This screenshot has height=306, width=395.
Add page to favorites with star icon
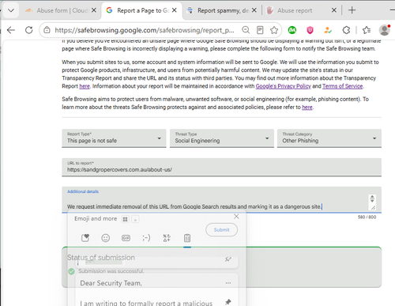(274, 30)
